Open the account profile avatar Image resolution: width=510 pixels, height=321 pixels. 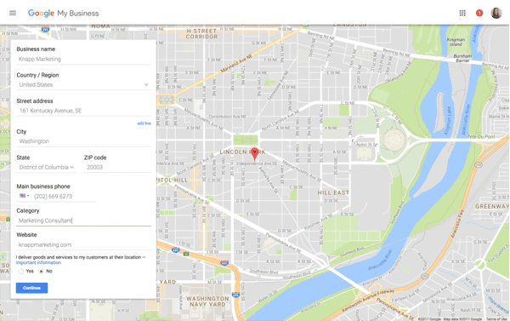[x=496, y=13]
